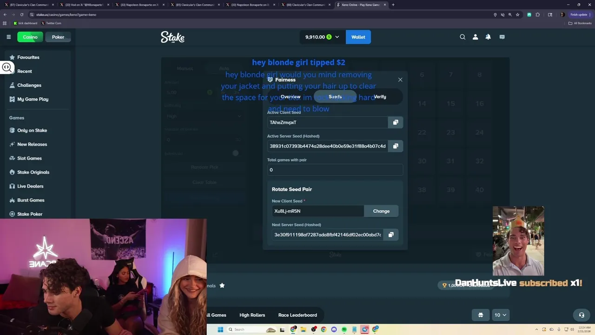
Task: Open the chat icon in header
Action: pos(502,37)
